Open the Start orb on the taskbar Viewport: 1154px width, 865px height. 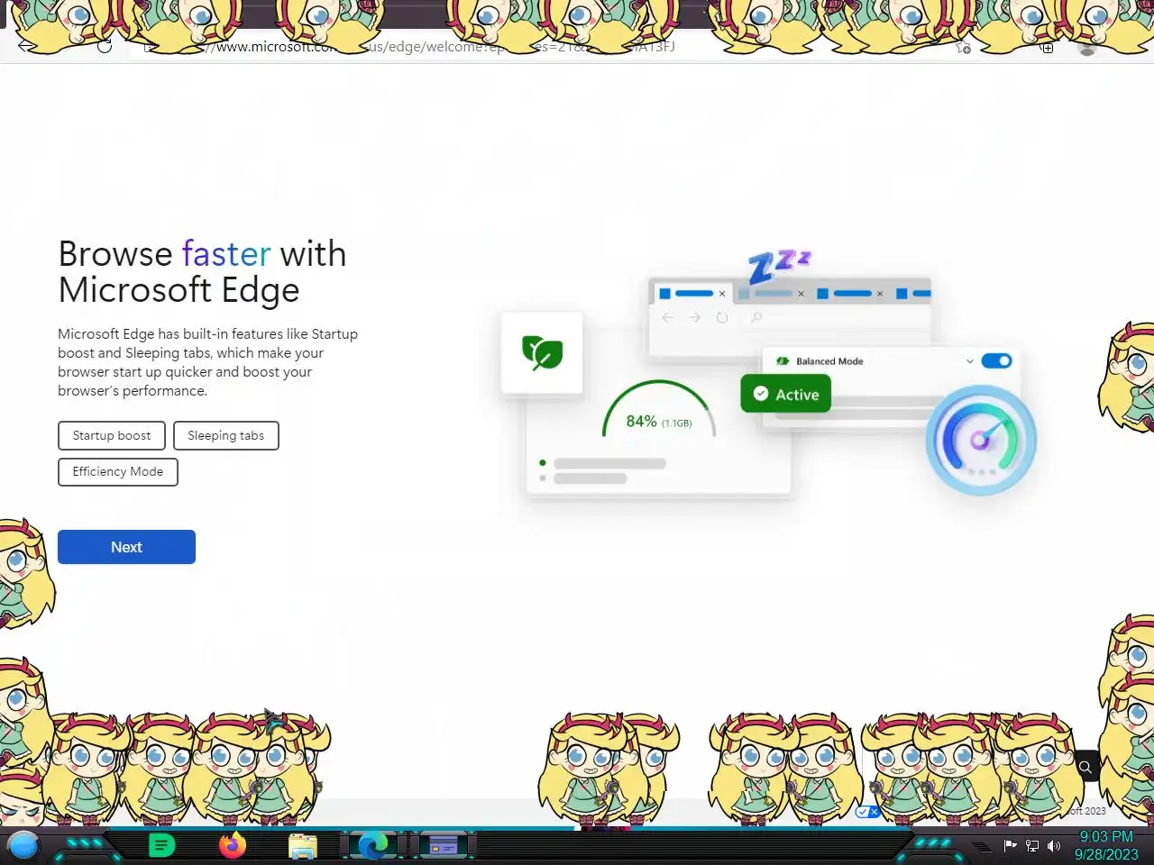tap(23, 845)
